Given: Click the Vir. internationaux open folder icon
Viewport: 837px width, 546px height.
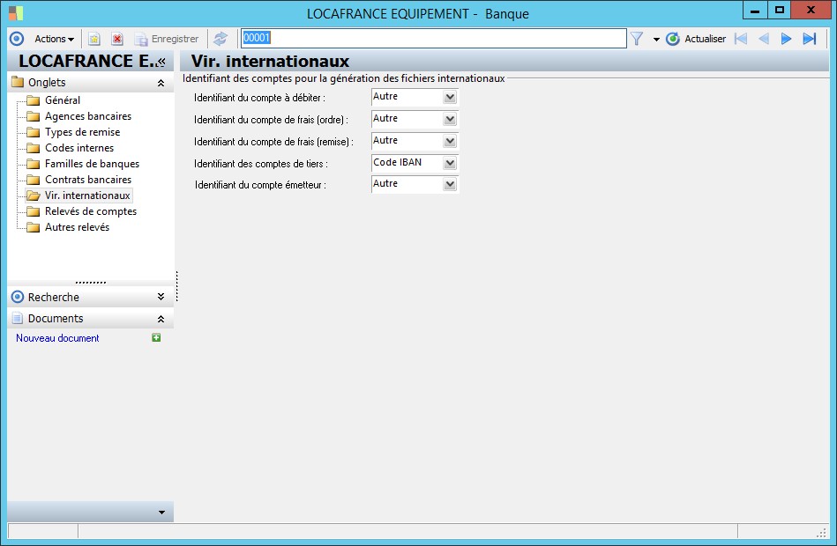Looking at the screenshot, I should click(34, 196).
